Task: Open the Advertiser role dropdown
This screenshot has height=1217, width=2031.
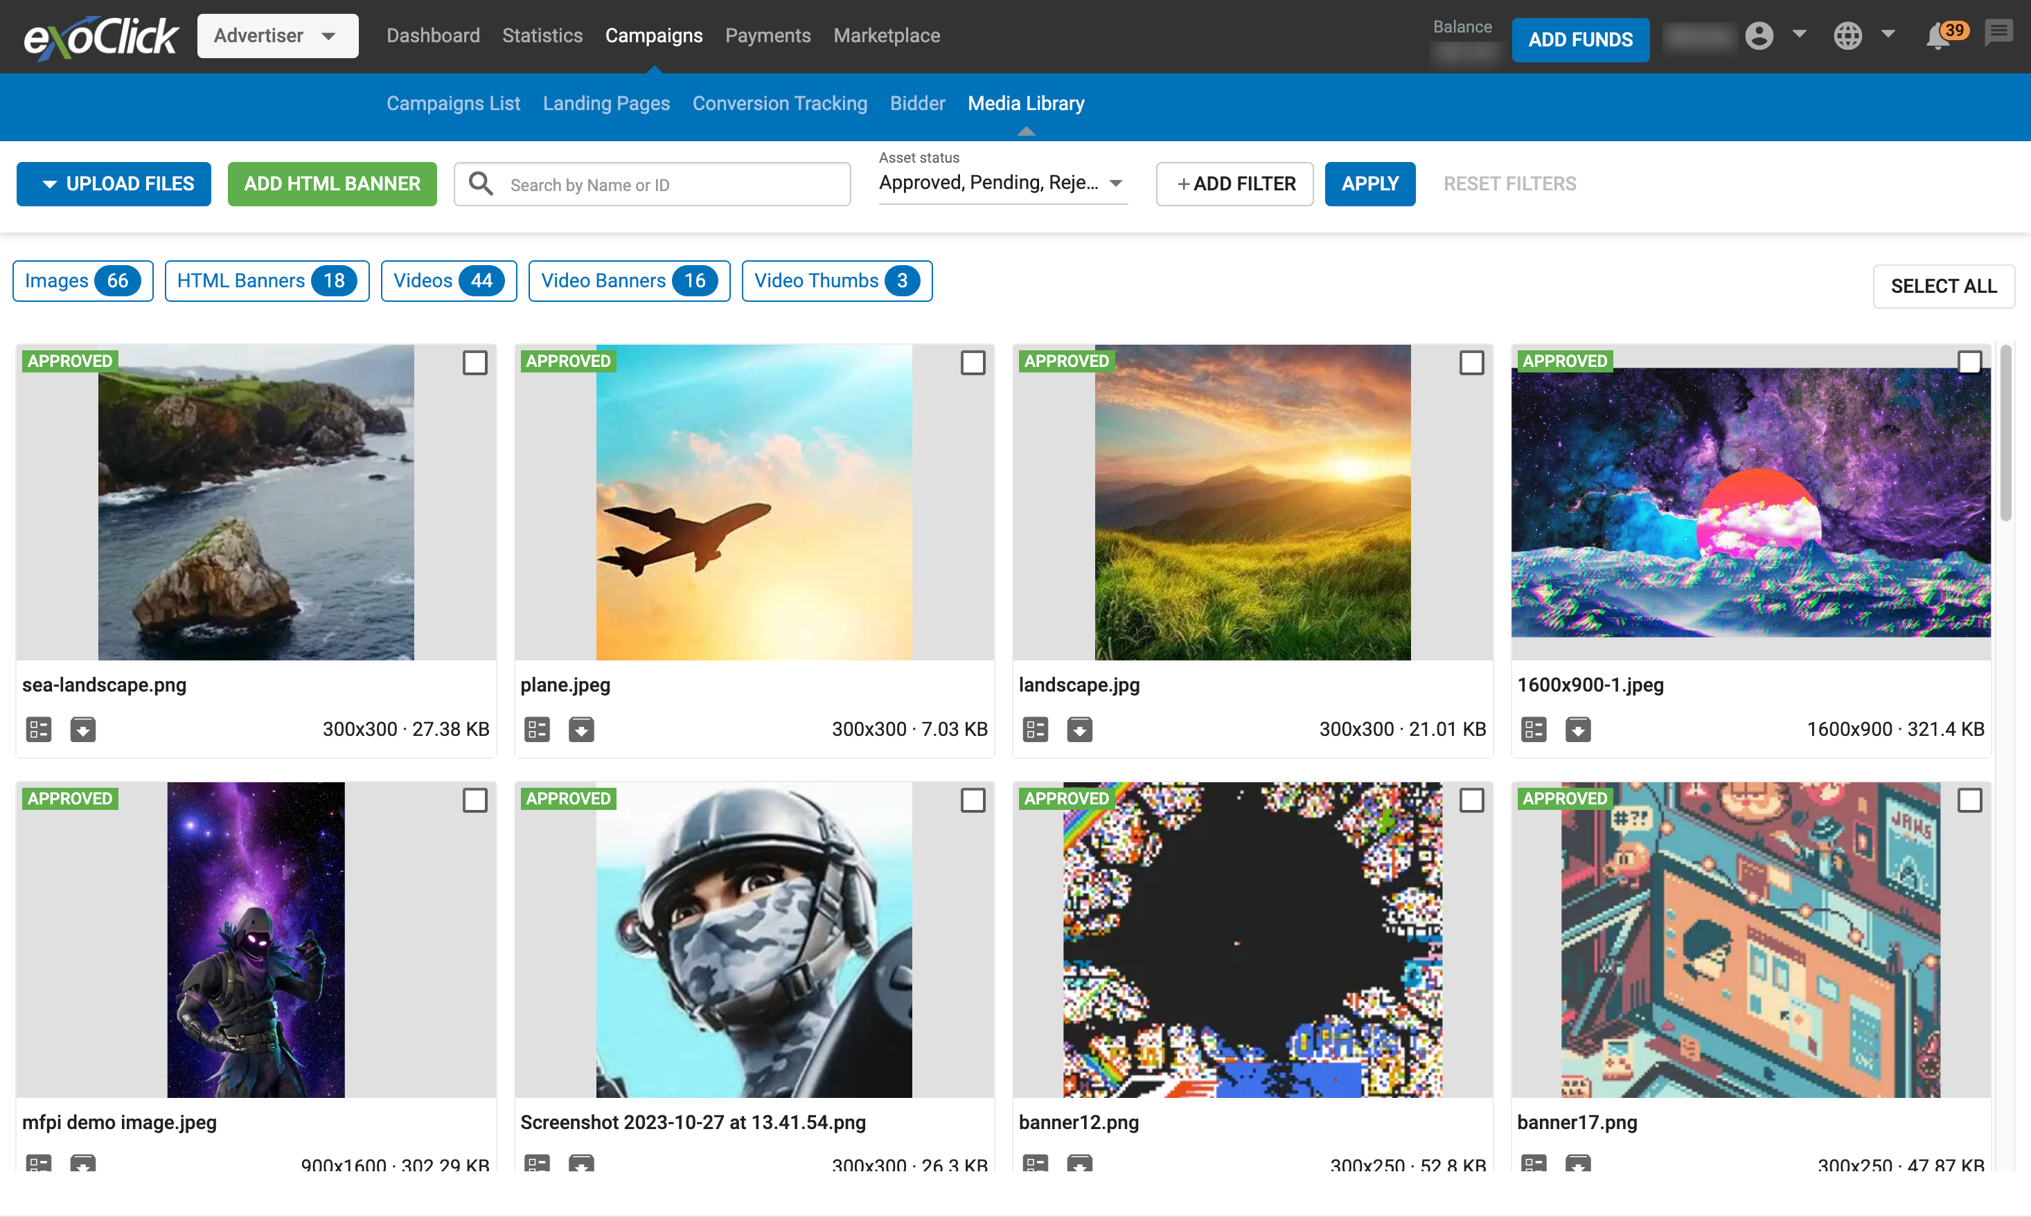Action: click(277, 36)
